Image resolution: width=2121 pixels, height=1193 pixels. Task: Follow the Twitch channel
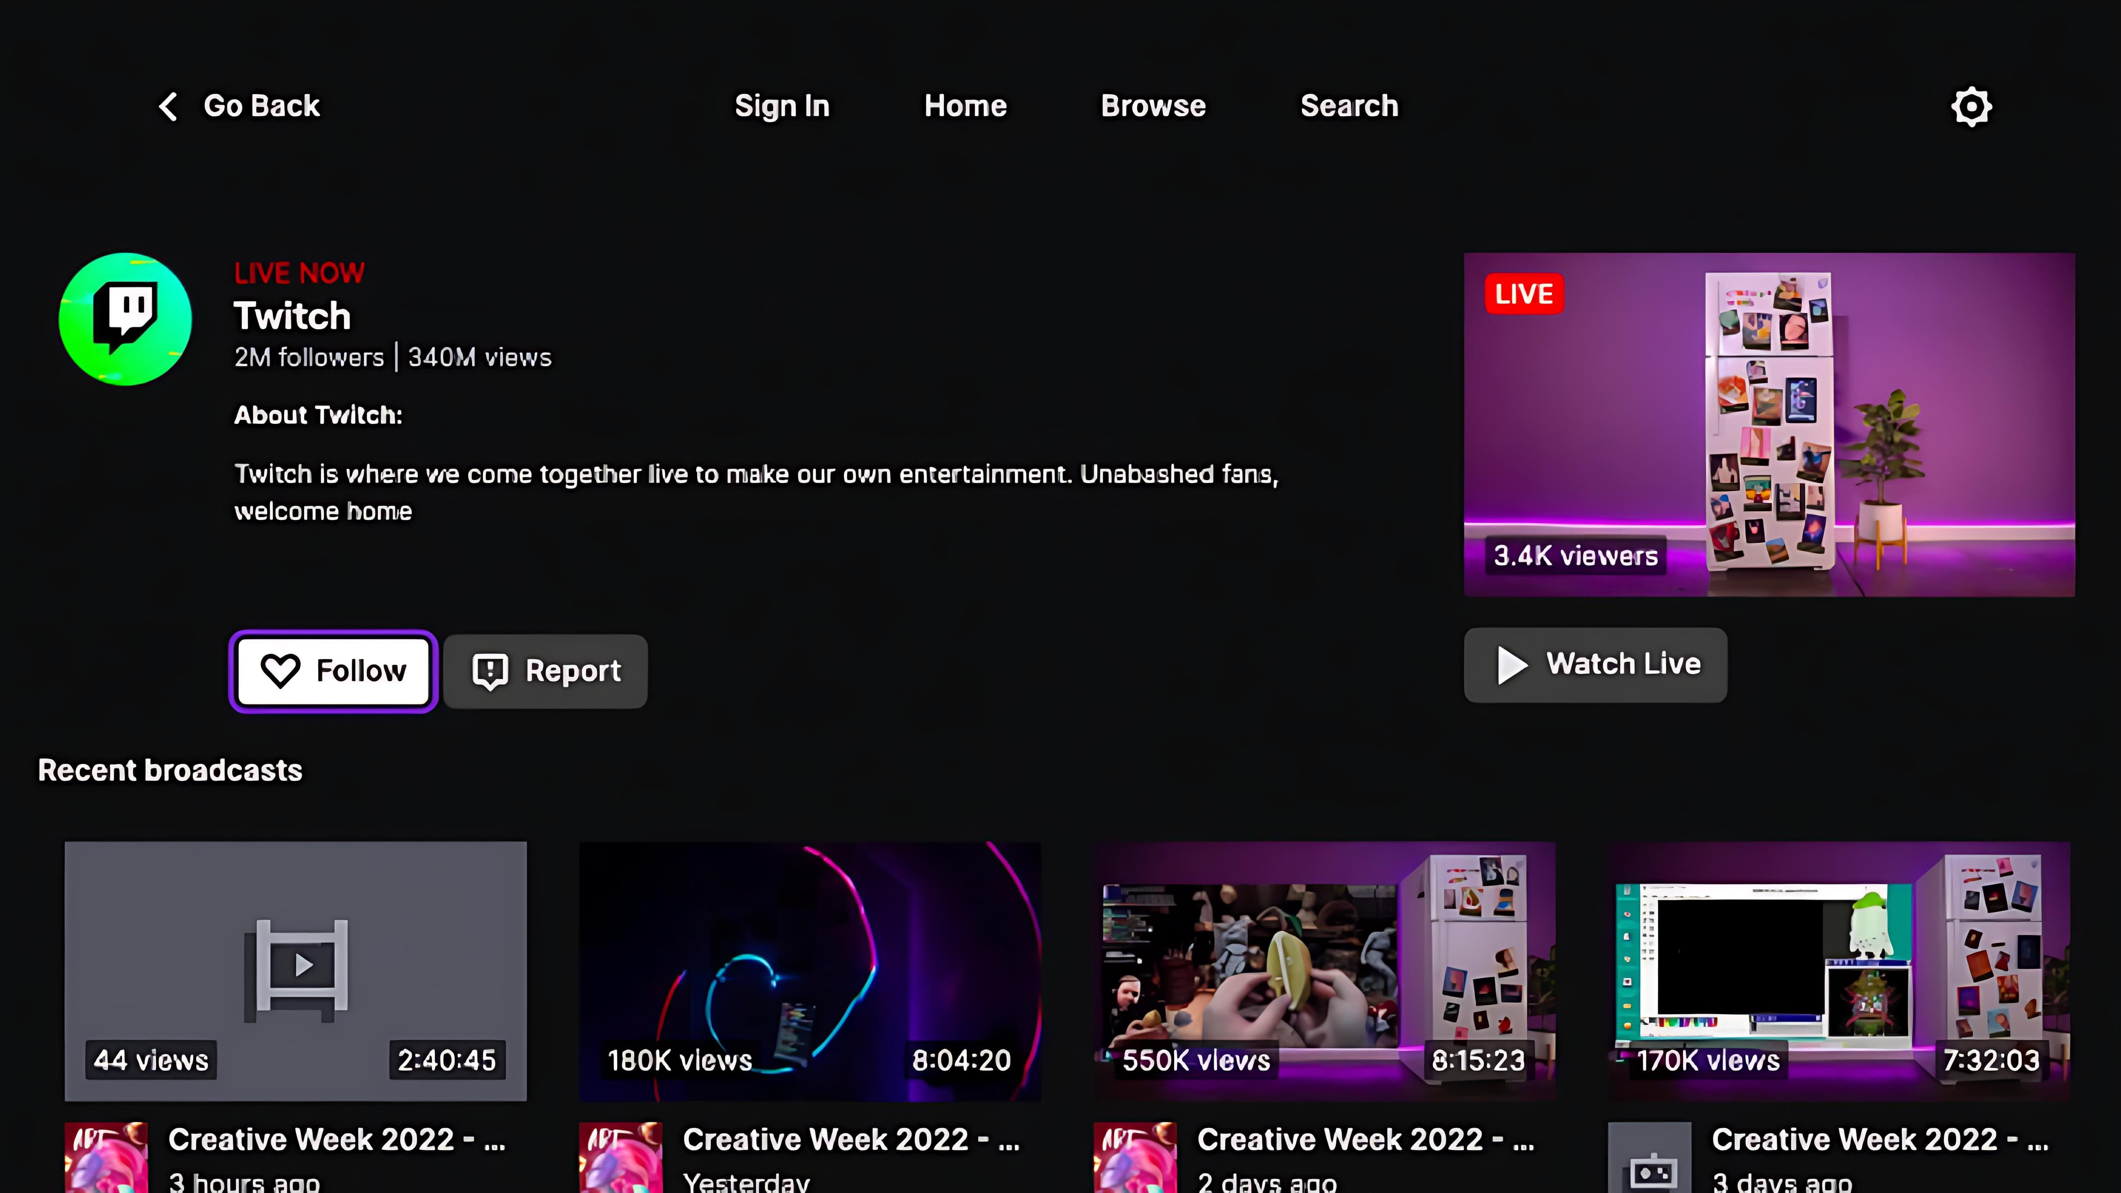tap(333, 671)
